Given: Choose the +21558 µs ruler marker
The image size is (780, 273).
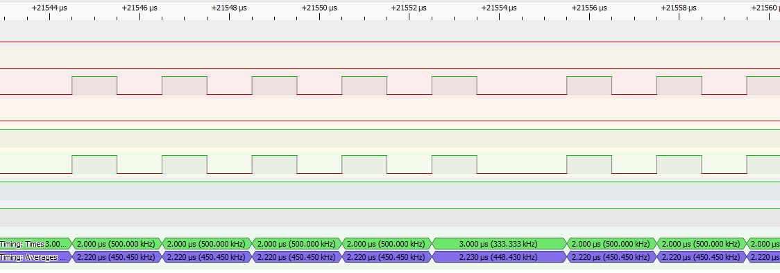Looking at the screenshot, I should click(679, 8).
